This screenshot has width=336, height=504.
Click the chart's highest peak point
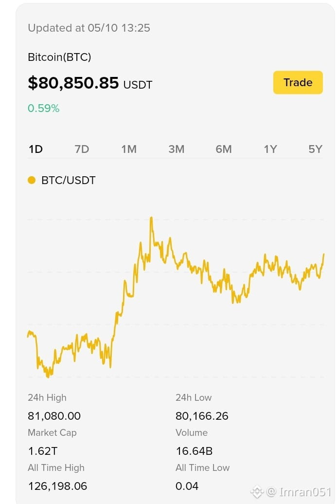tap(151, 218)
